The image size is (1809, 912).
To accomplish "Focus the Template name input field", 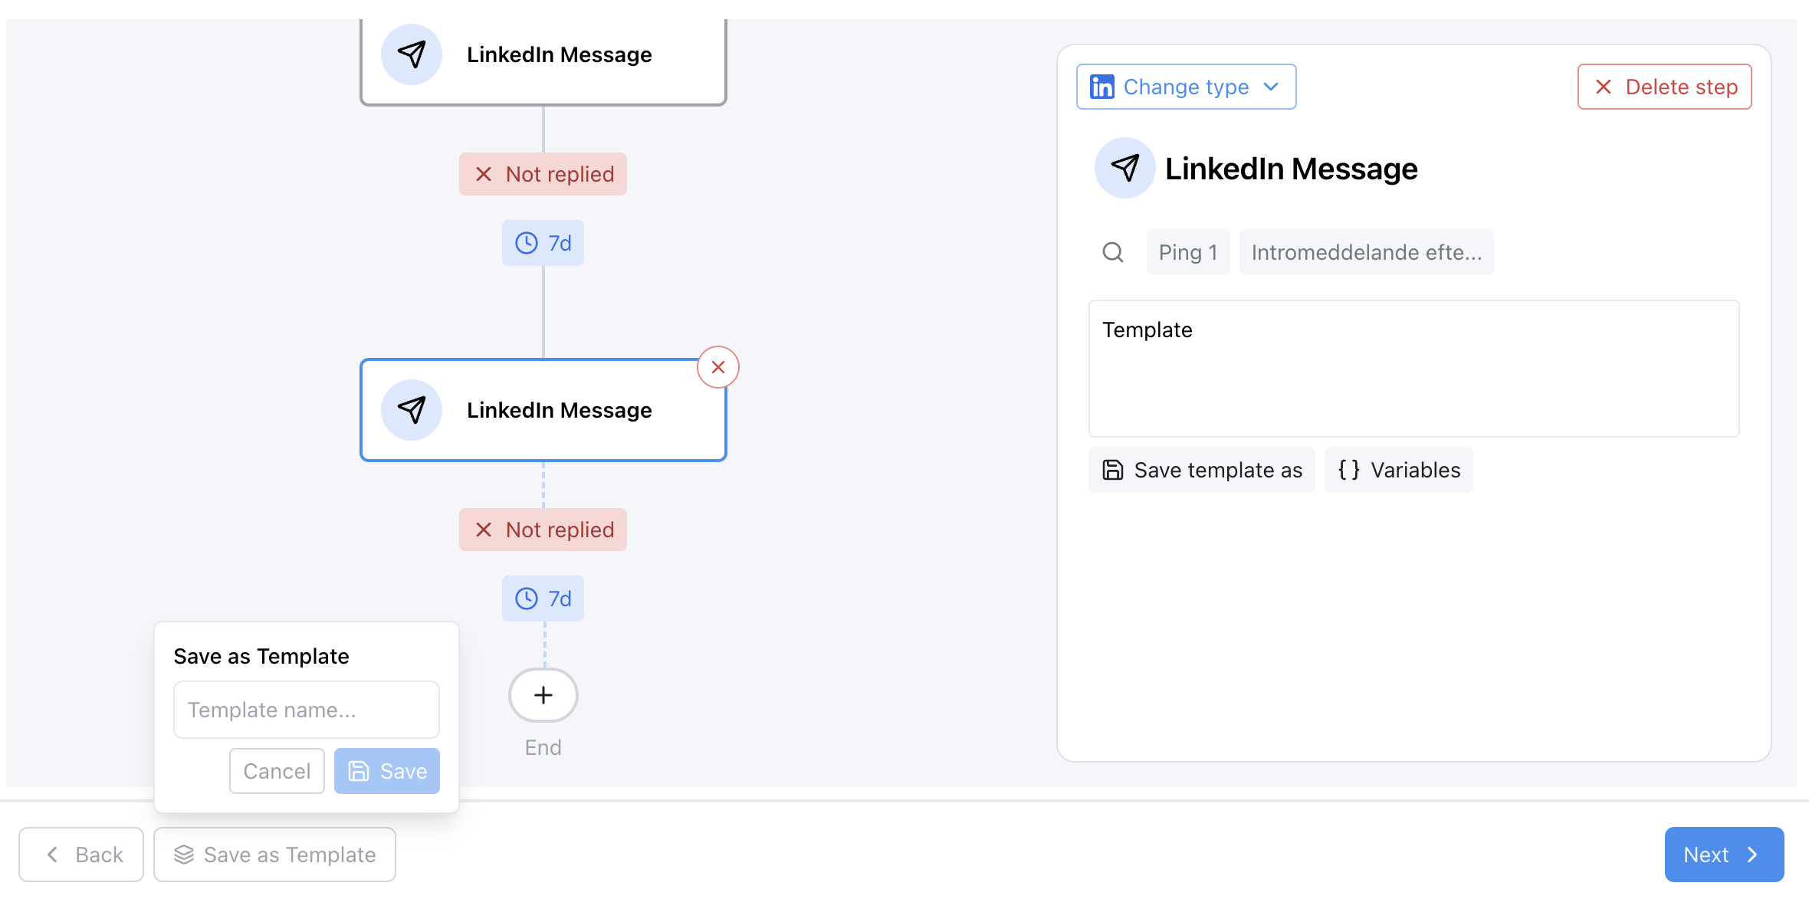I will 306,710.
